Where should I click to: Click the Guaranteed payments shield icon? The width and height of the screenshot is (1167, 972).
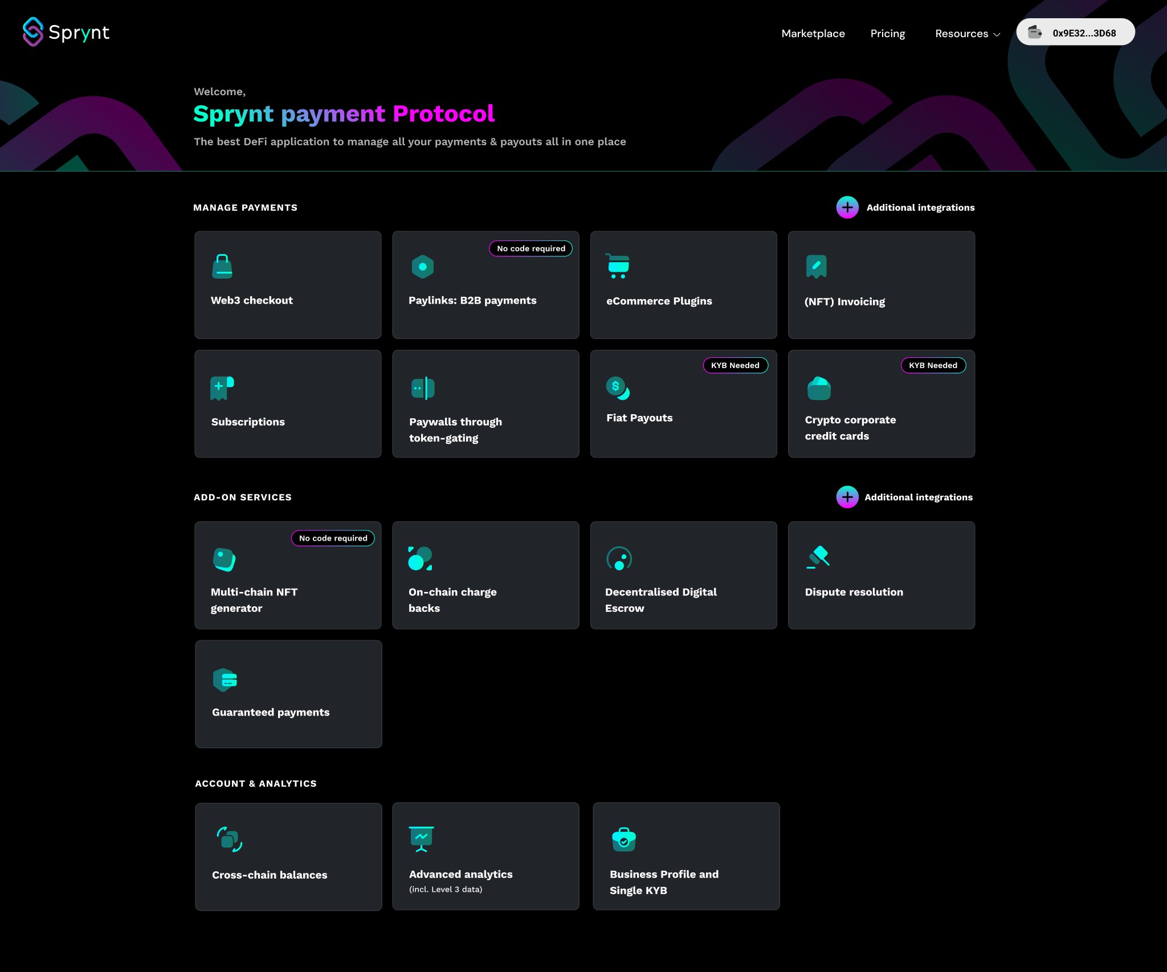225,680
